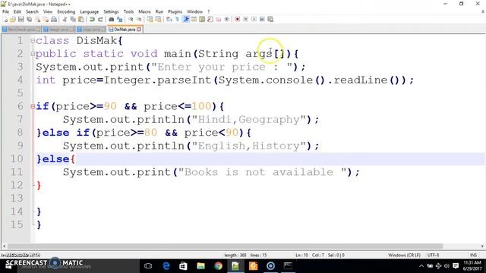486x273 pixels.
Task: Click the Print toolbar icon
Action: 54,19
